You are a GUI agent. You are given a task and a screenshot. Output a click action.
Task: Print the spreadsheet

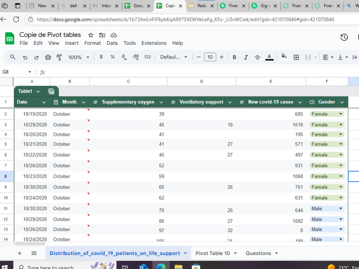coord(48,57)
